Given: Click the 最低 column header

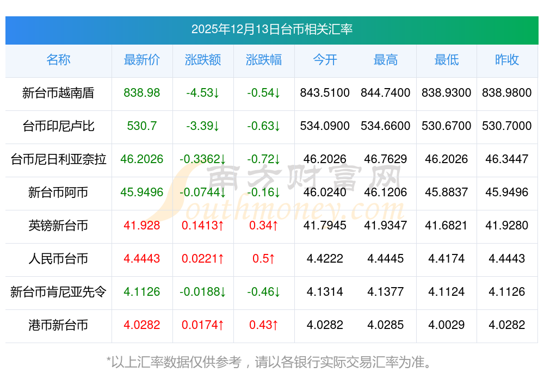Looking at the screenshot, I should coord(447,60).
